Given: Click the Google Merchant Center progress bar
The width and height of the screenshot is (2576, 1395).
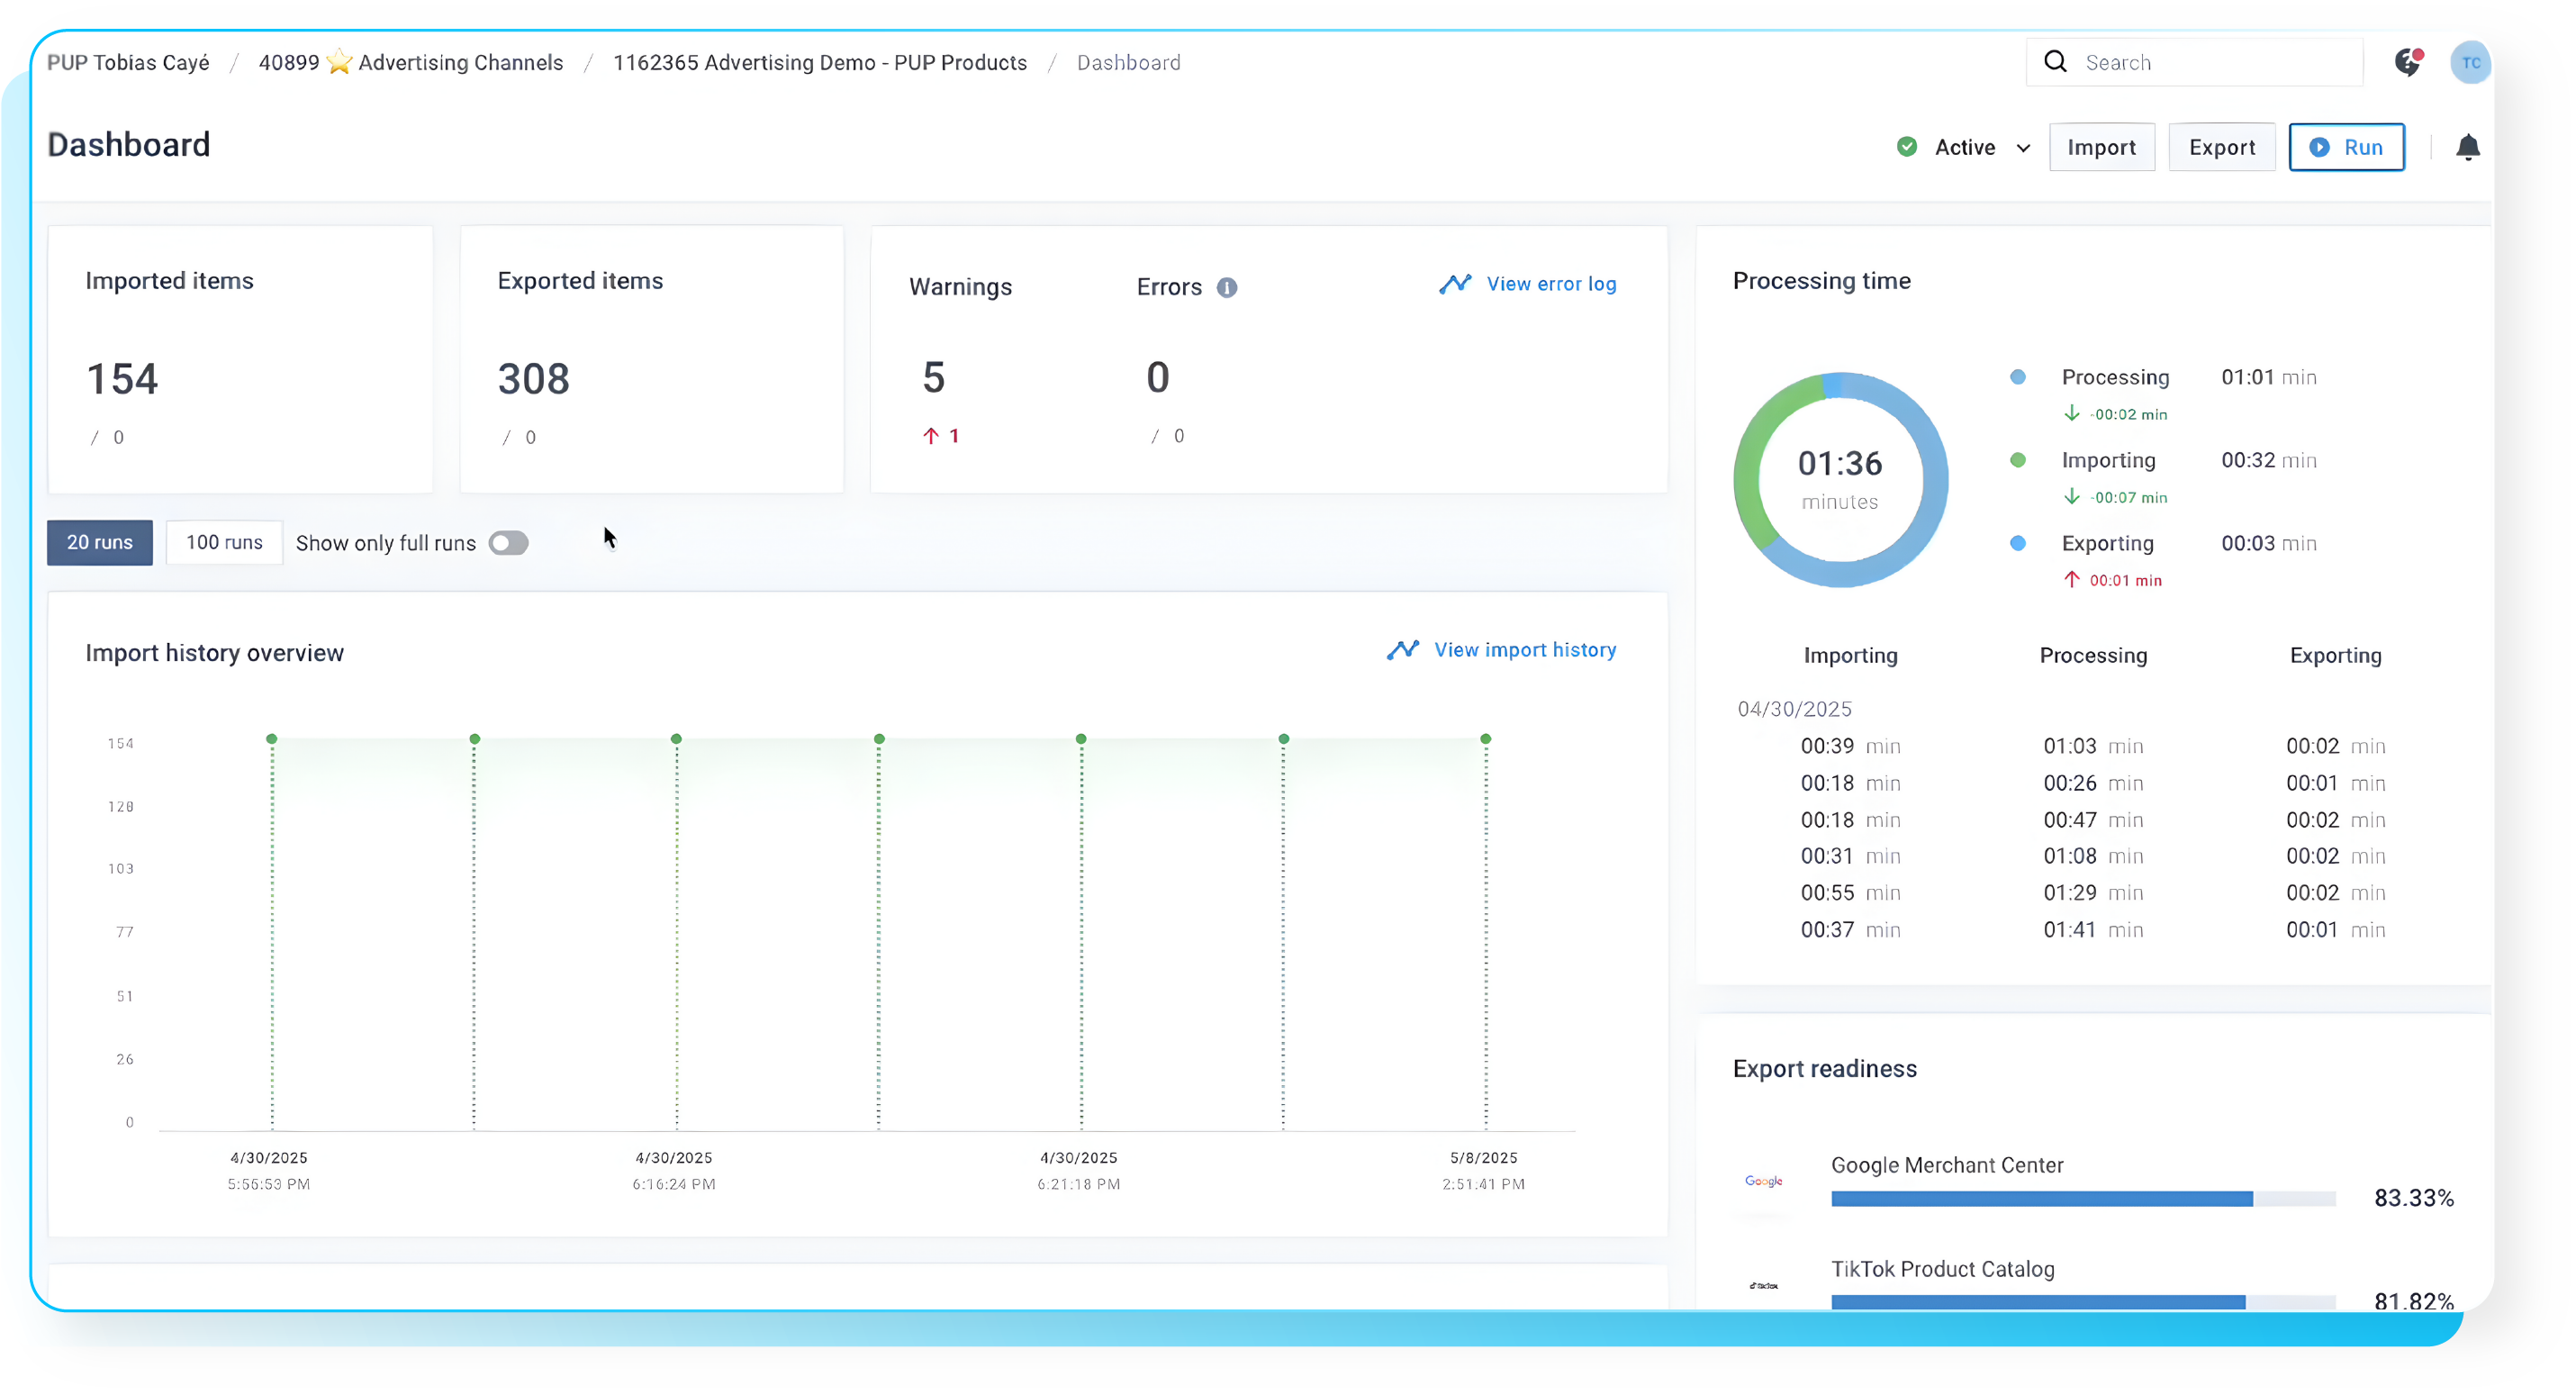Looking at the screenshot, I should (x=2082, y=1199).
